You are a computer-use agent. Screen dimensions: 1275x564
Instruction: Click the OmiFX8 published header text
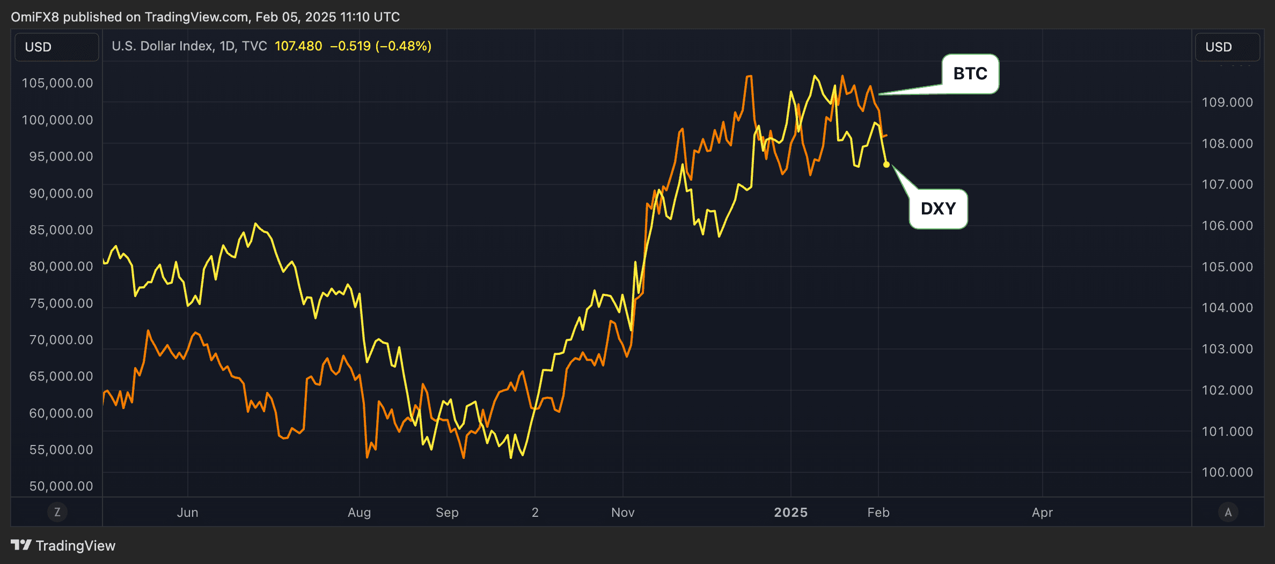tap(205, 17)
